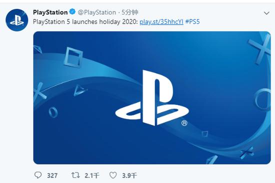275x183 pixels.
Task: Like the tweet with the heart icon
Action: [x=113, y=175]
